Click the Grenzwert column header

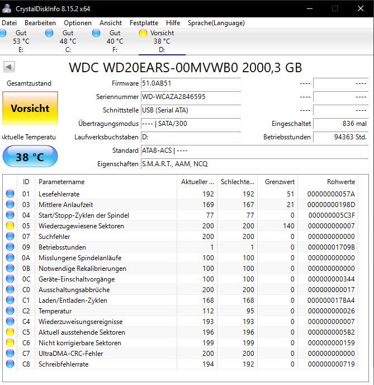click(278, 182)
